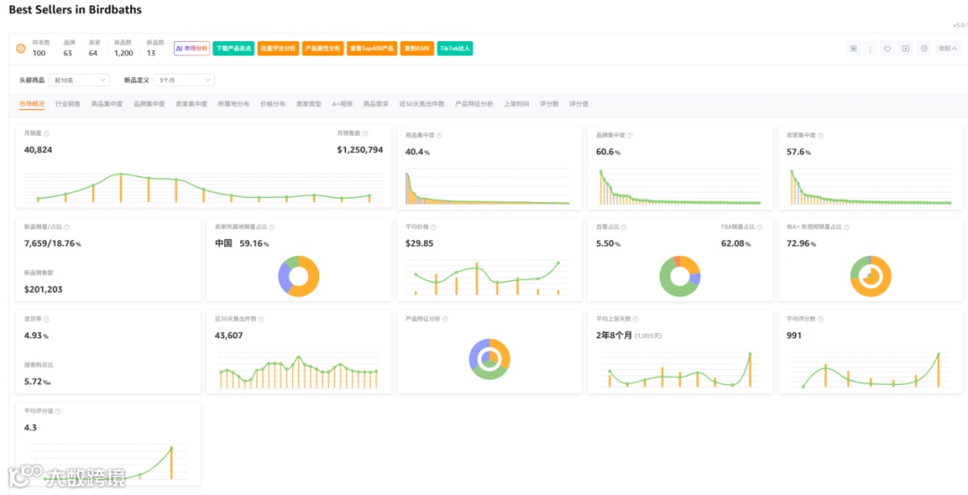968x495 pixels.
Task: Expand the 头部商品 前10名 dropdown
Action: (x=81, y=81)
